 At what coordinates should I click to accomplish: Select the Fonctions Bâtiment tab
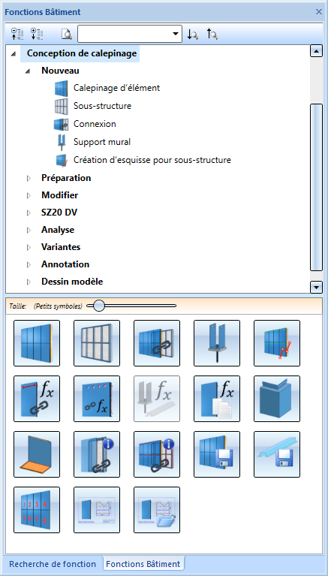pyautogui.click(x=143, y=563)
